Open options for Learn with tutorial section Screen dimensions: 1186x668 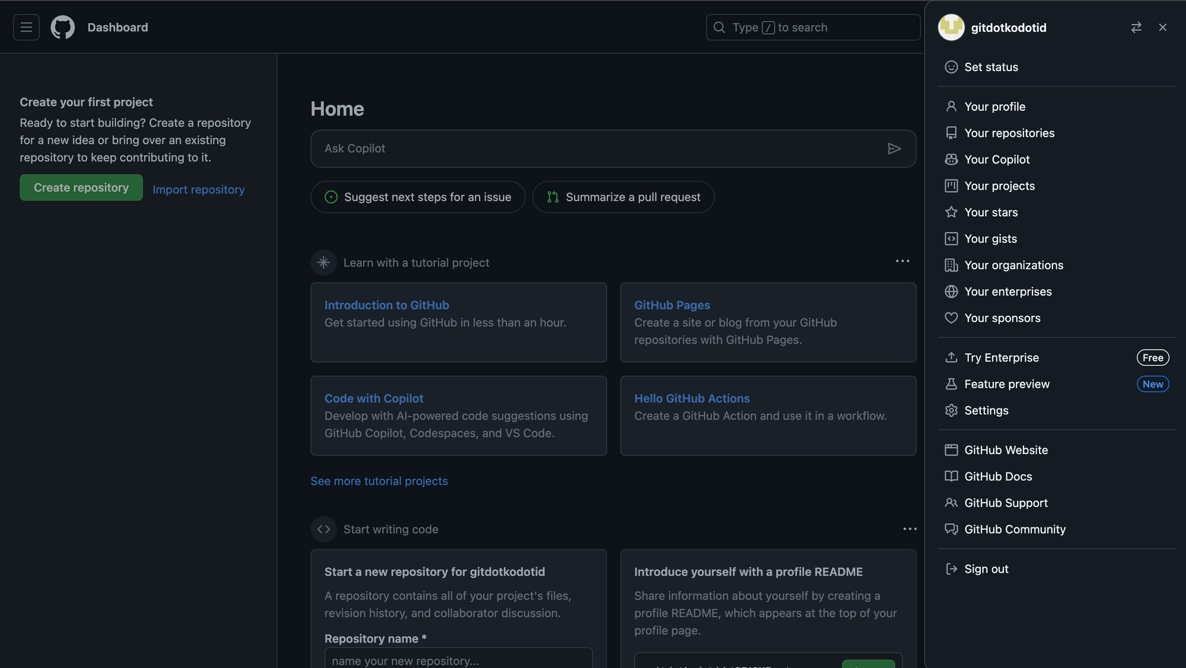pos(902,261)
